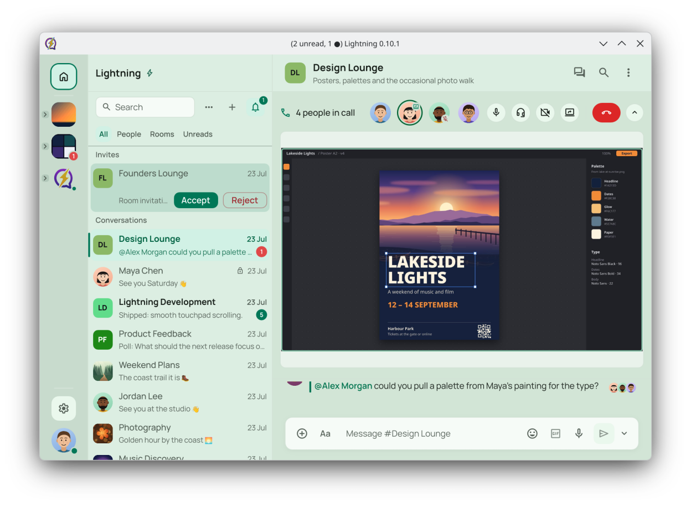The height and width of the screenshot is (507, 691).
Task: Select the Rooms filter tab
Action: [x=162, y=134]
